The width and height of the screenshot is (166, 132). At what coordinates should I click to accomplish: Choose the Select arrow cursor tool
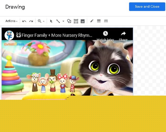click(51, 21)
